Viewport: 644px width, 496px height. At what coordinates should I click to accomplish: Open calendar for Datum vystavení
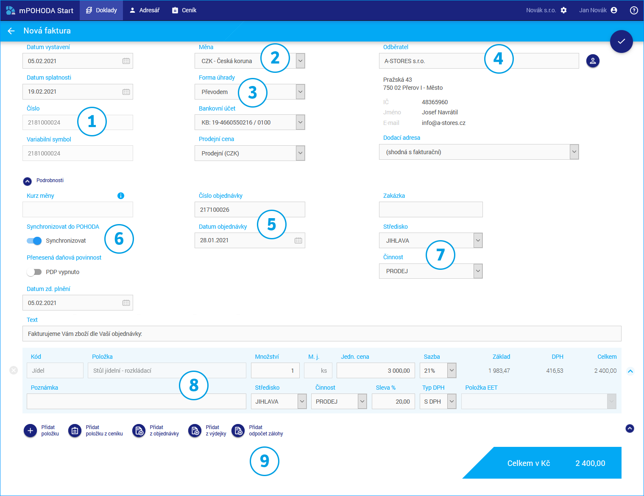pyautogui.click(x=126, y=61)
